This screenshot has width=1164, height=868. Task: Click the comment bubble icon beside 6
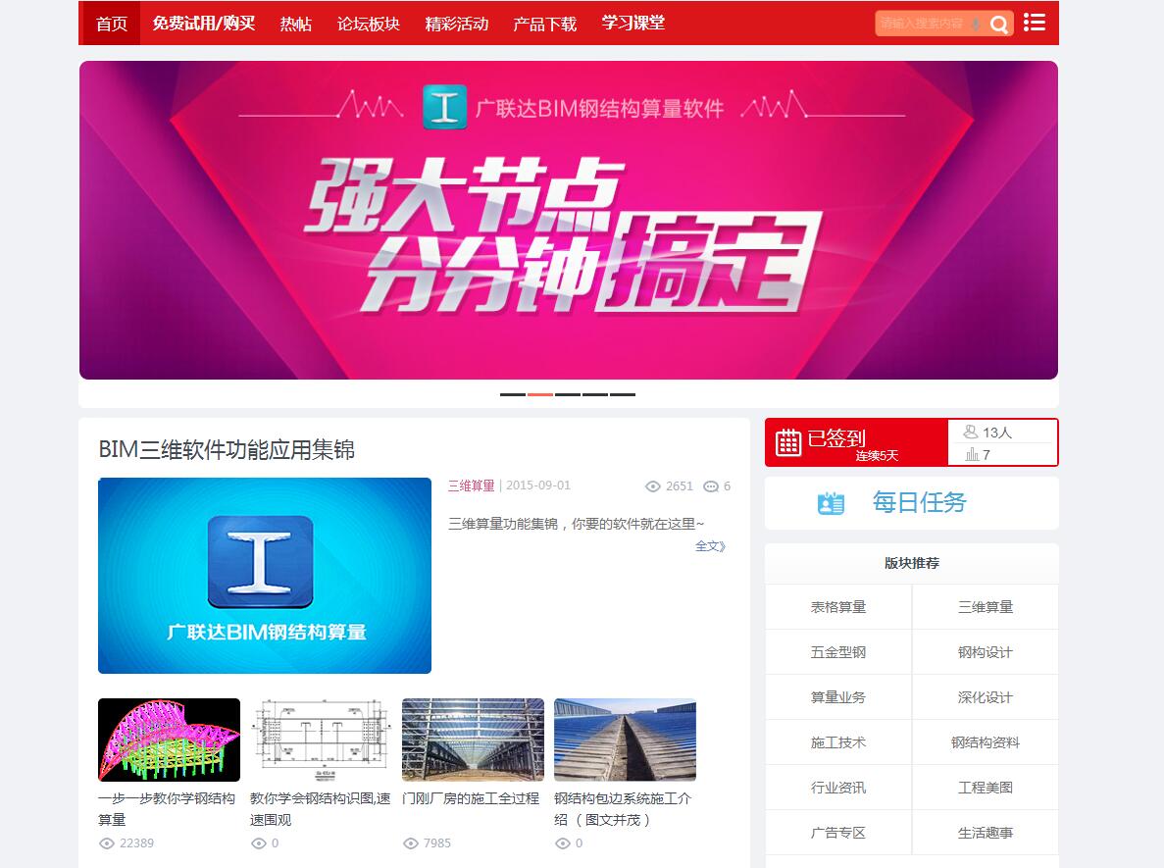click(x=710, y=486)
